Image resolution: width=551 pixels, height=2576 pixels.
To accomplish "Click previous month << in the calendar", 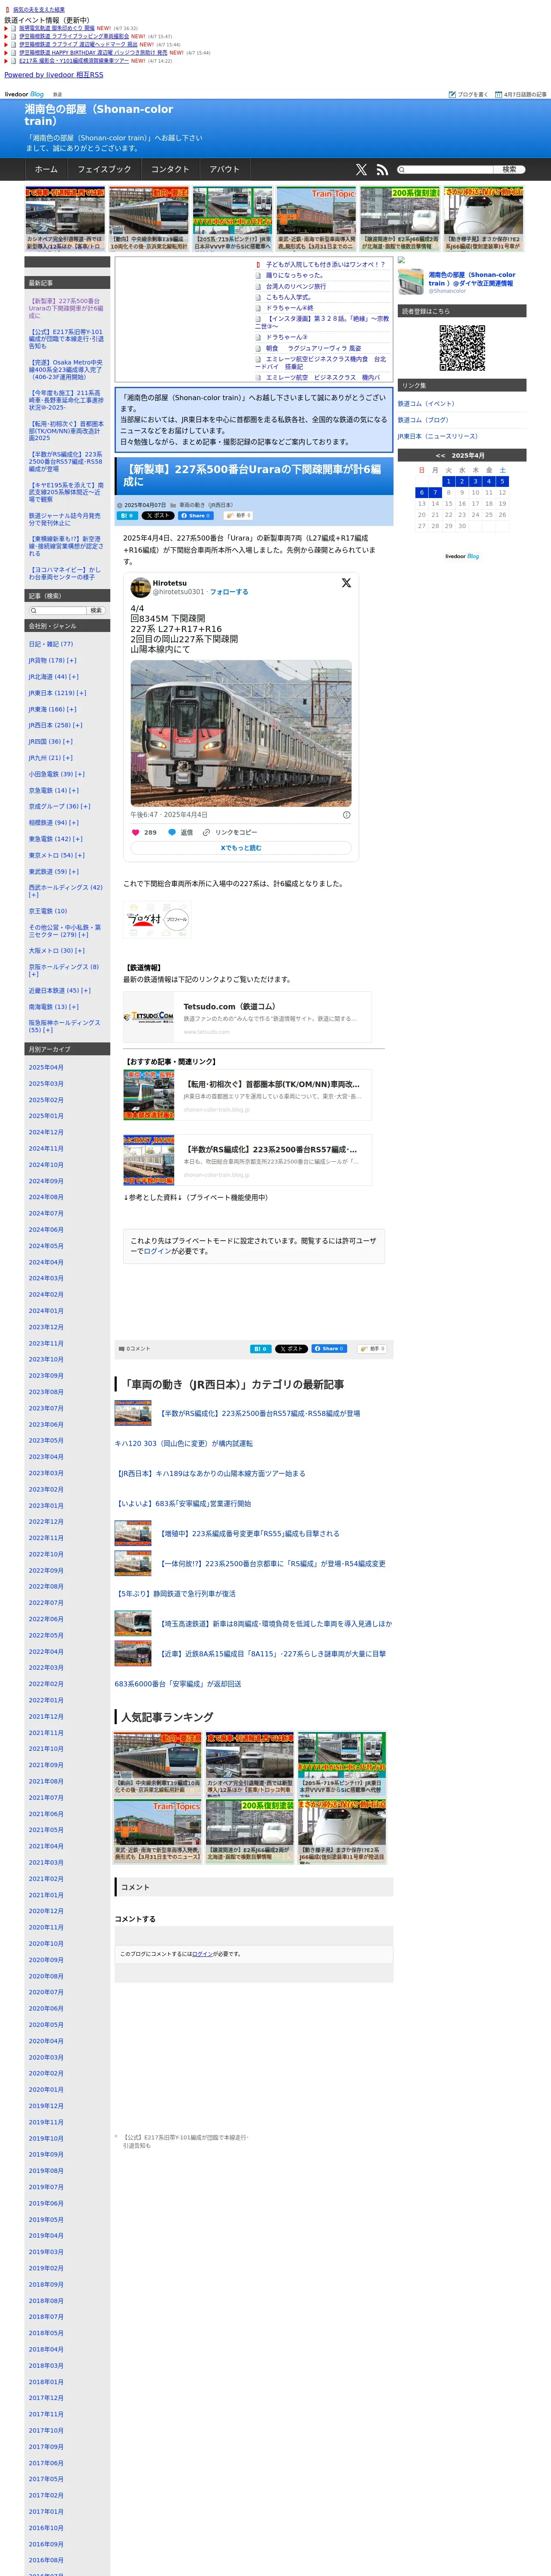I will pos(440,456).
